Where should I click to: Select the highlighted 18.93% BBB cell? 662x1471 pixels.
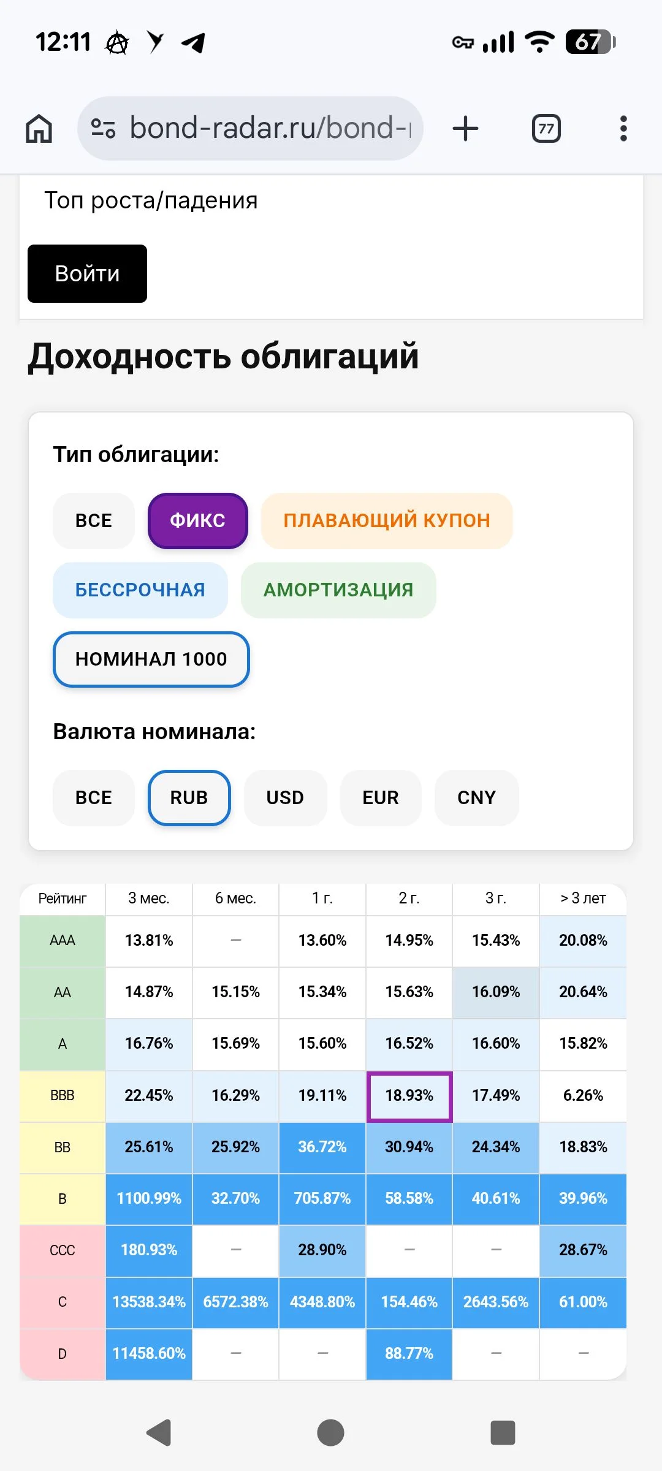409,1096
